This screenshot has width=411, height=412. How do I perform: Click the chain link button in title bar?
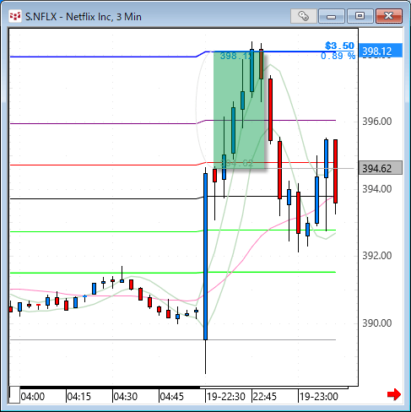[303, 16]
